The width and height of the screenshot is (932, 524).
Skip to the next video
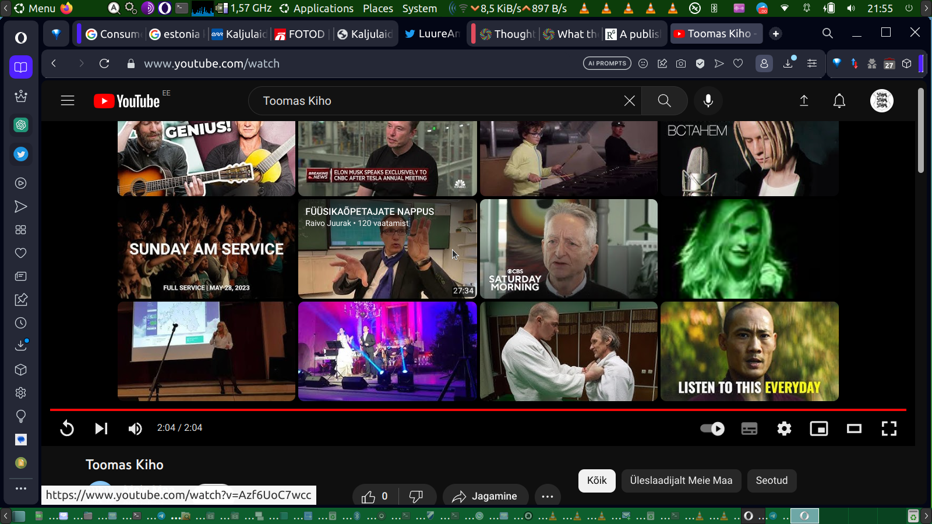pos(101,429)
